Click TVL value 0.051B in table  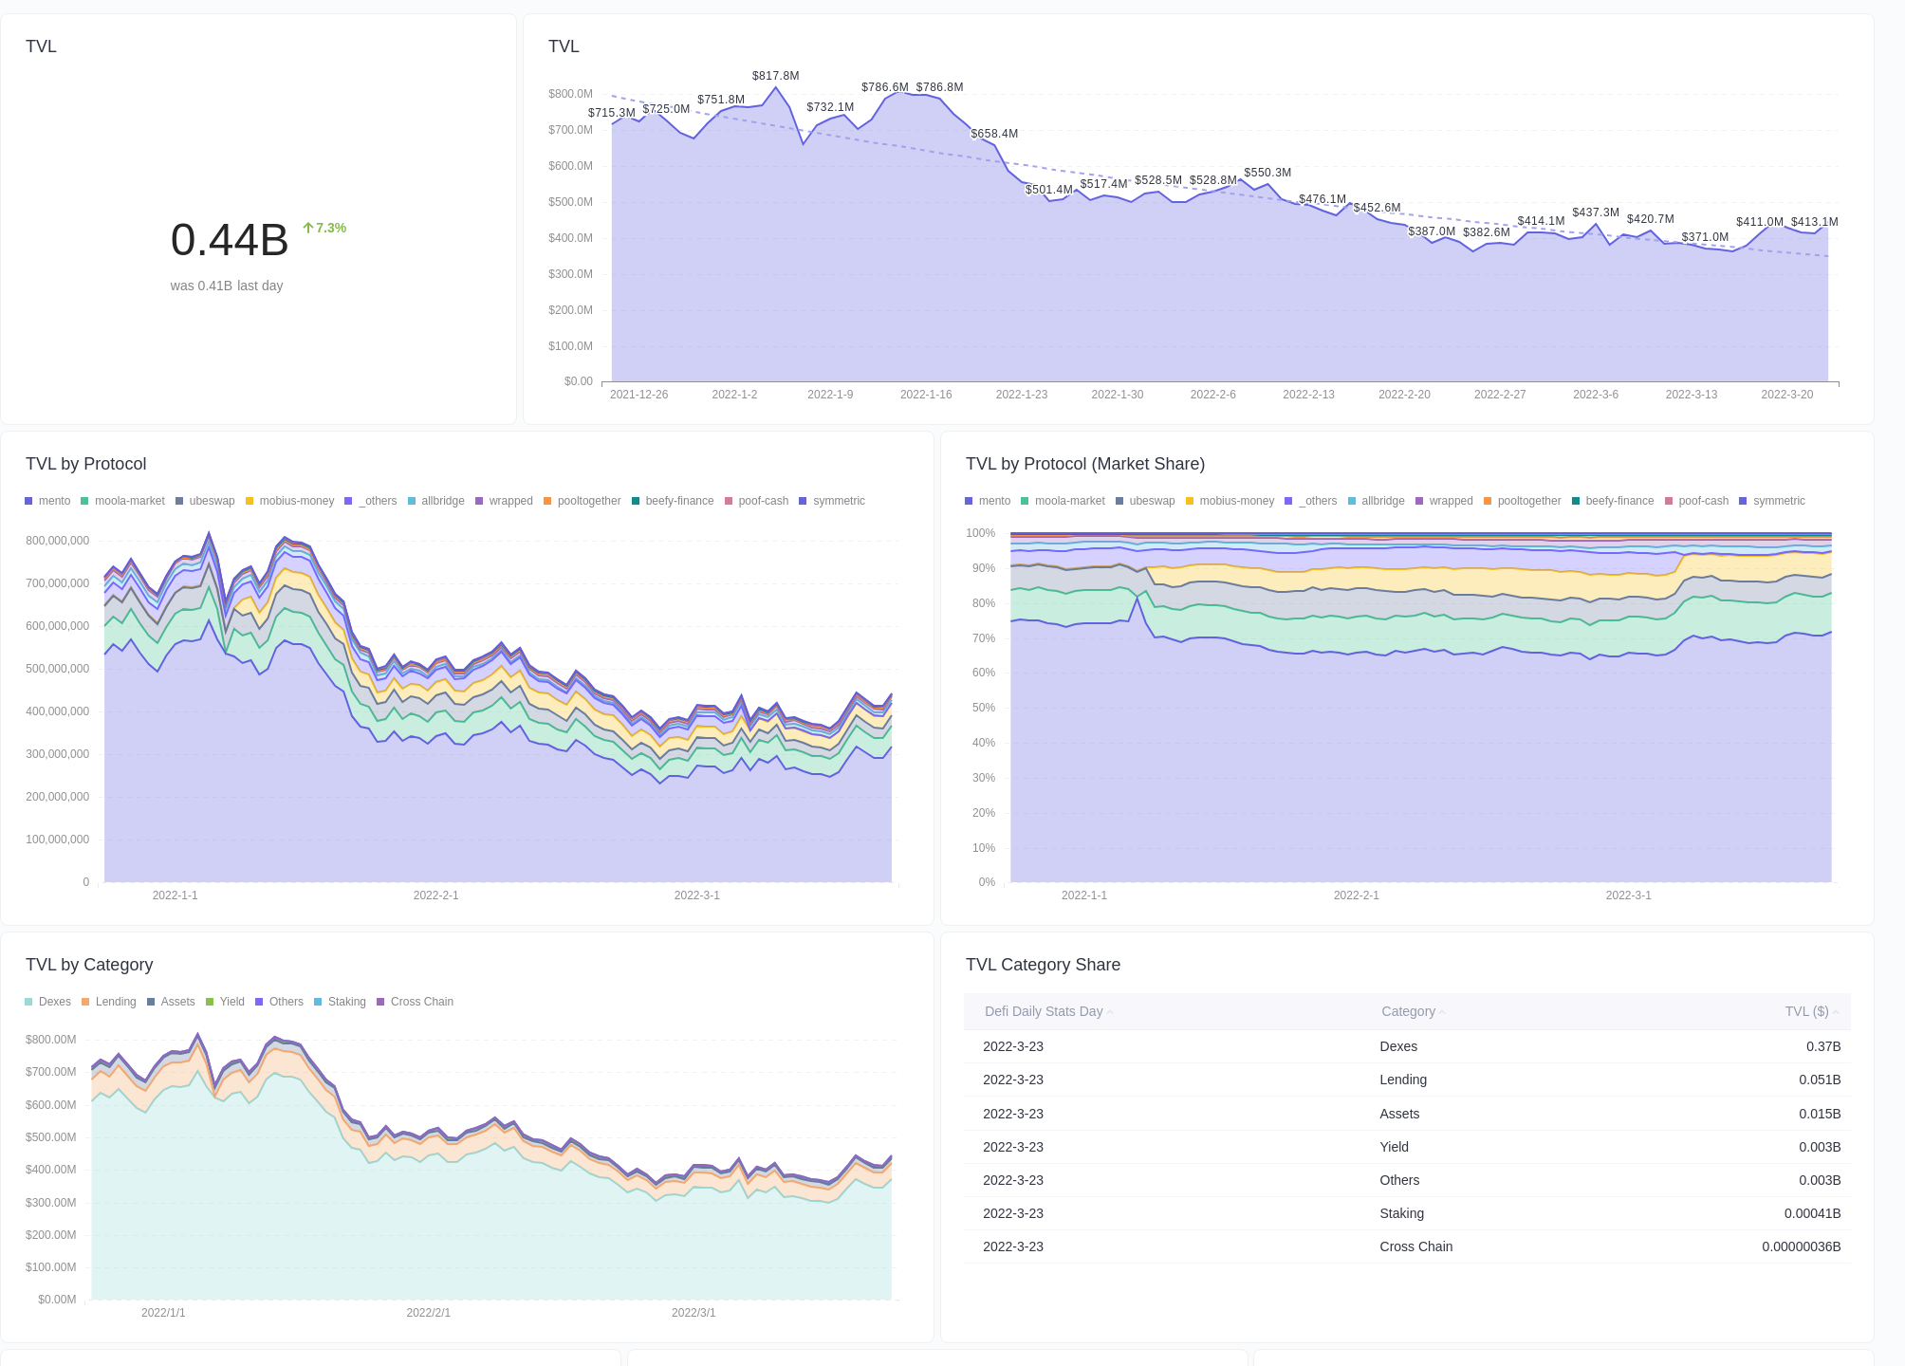[x=1820, y=1080]
